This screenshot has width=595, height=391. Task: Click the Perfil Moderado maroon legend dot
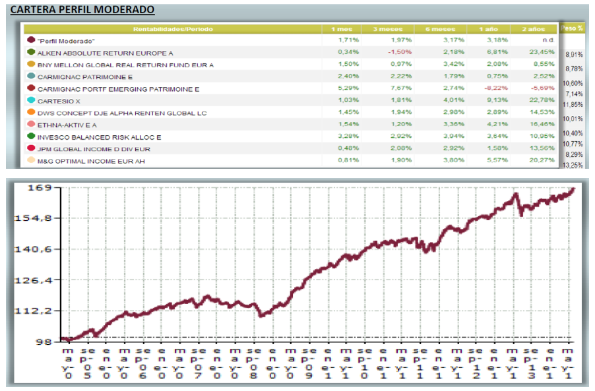(31, 40)
